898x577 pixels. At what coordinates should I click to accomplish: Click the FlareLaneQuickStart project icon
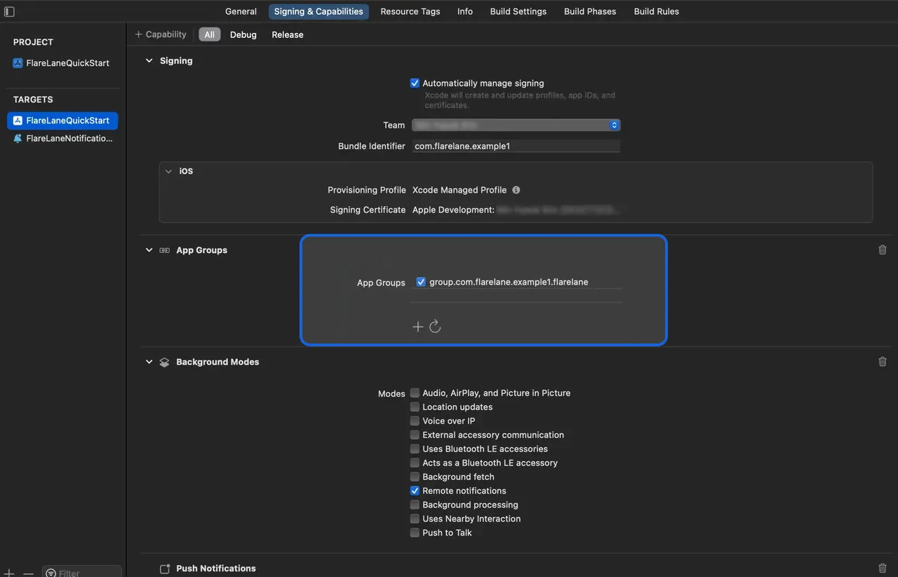18,63
